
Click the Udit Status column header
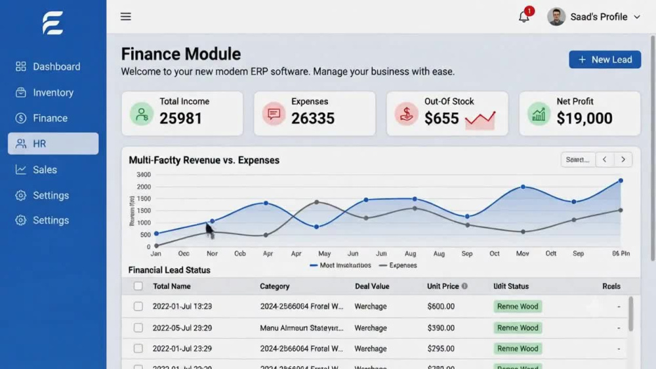coord(511,286)
